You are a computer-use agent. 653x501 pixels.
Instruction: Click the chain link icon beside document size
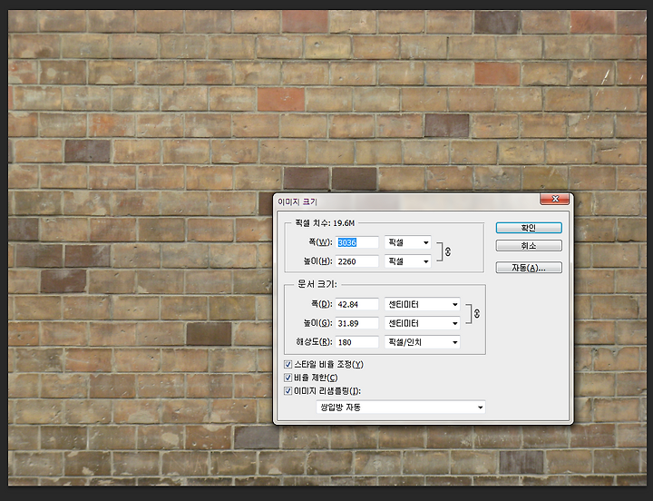click(x=477, y=313)
